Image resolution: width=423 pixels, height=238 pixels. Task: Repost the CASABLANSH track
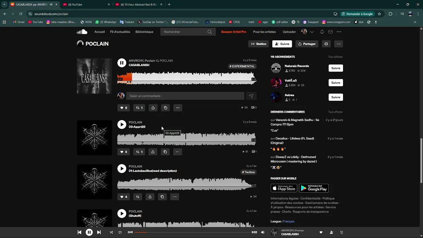coord(139,108)
